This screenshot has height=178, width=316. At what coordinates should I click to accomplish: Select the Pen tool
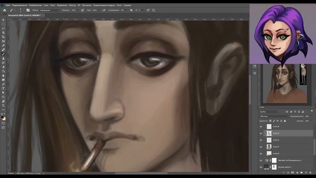point(3,84)
